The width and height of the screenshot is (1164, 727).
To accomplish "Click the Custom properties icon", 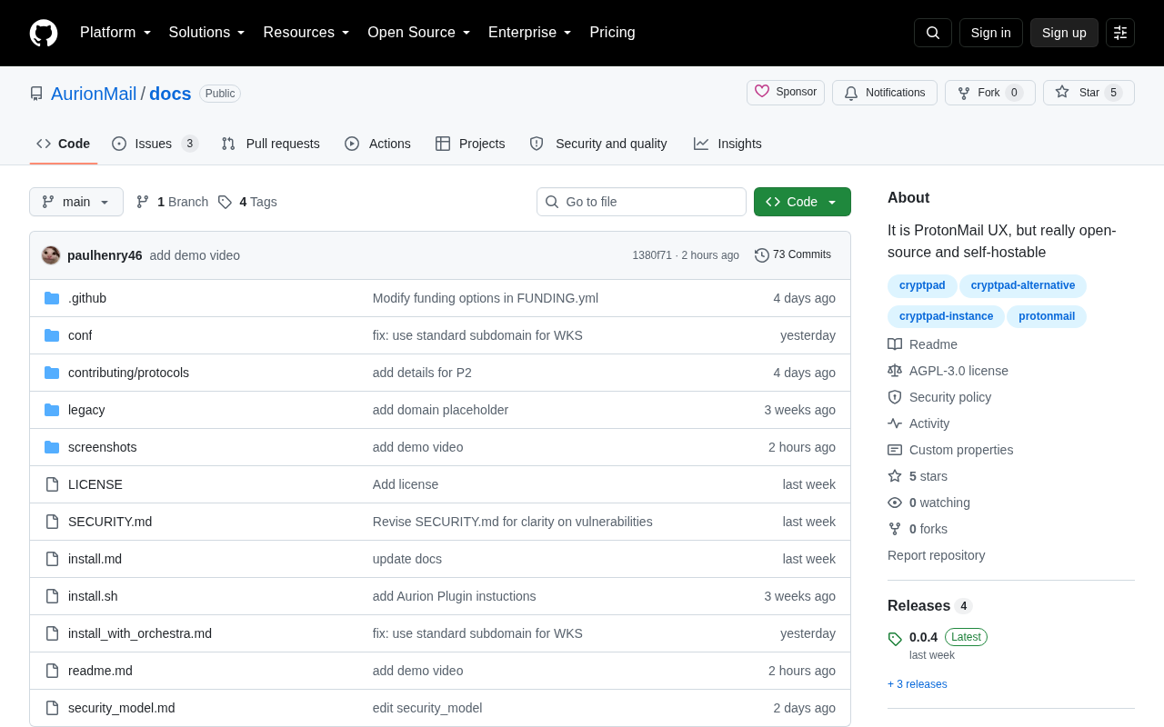I will (x=895, y=450).
